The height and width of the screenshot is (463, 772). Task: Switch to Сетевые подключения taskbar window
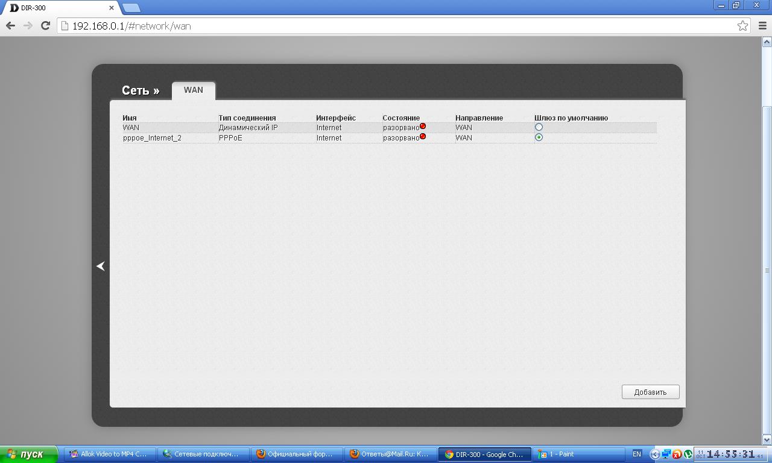[203, 455]
